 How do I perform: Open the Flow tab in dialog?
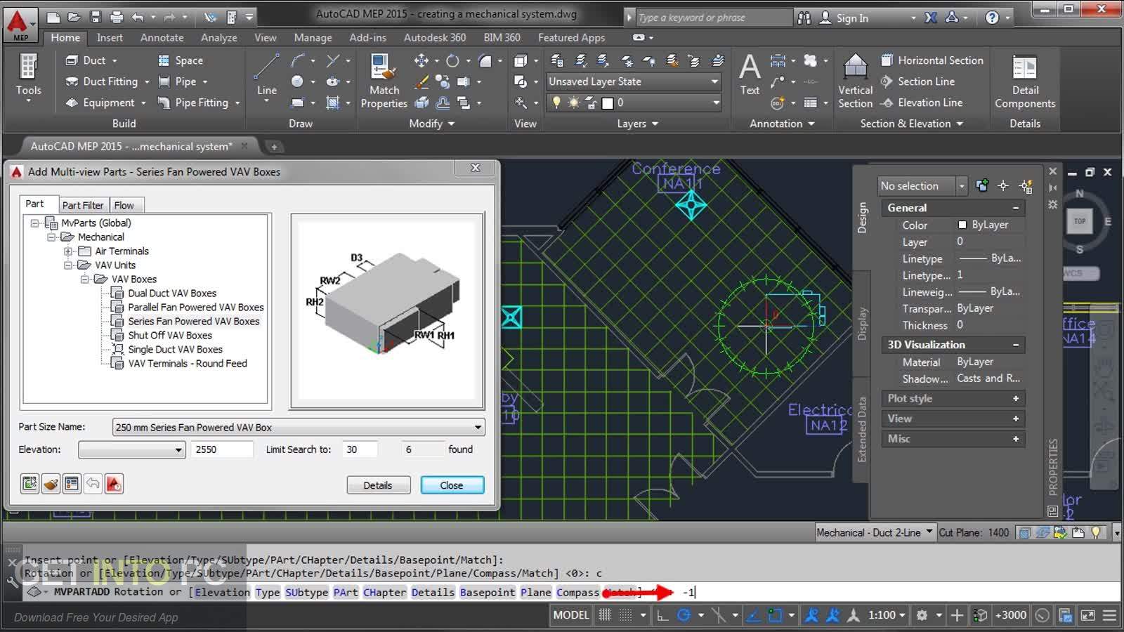click(124, 205)
